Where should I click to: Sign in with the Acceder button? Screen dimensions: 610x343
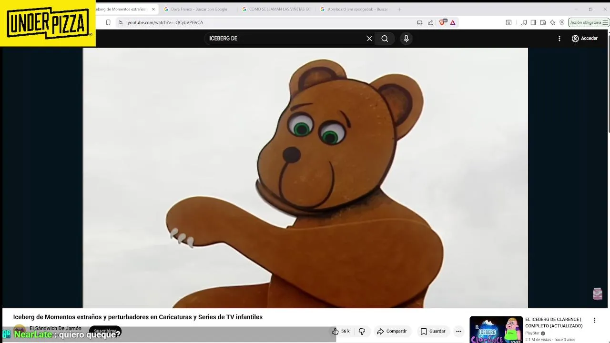coord(585,39)
